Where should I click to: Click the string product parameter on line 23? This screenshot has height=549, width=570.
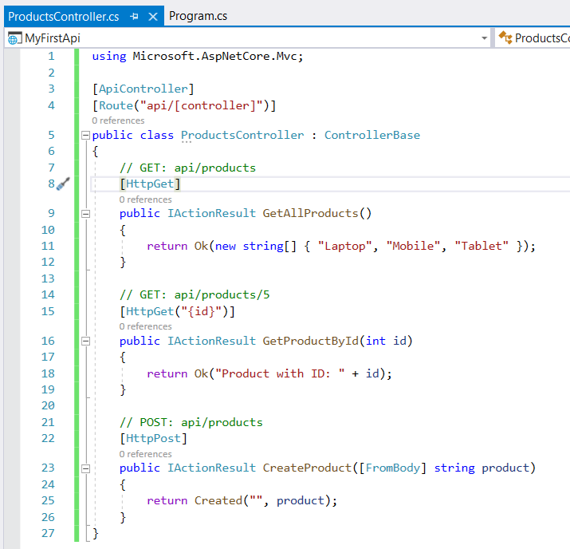click(482, 468)
